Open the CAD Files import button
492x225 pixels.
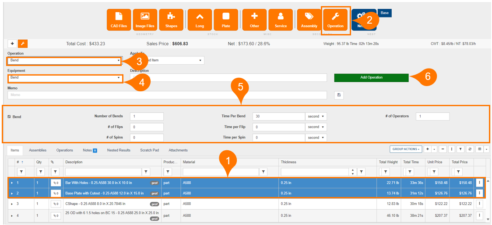[119, 20]
